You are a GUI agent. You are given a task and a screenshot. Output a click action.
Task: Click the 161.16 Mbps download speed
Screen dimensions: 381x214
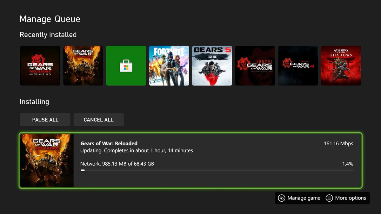tap(338, 143)
